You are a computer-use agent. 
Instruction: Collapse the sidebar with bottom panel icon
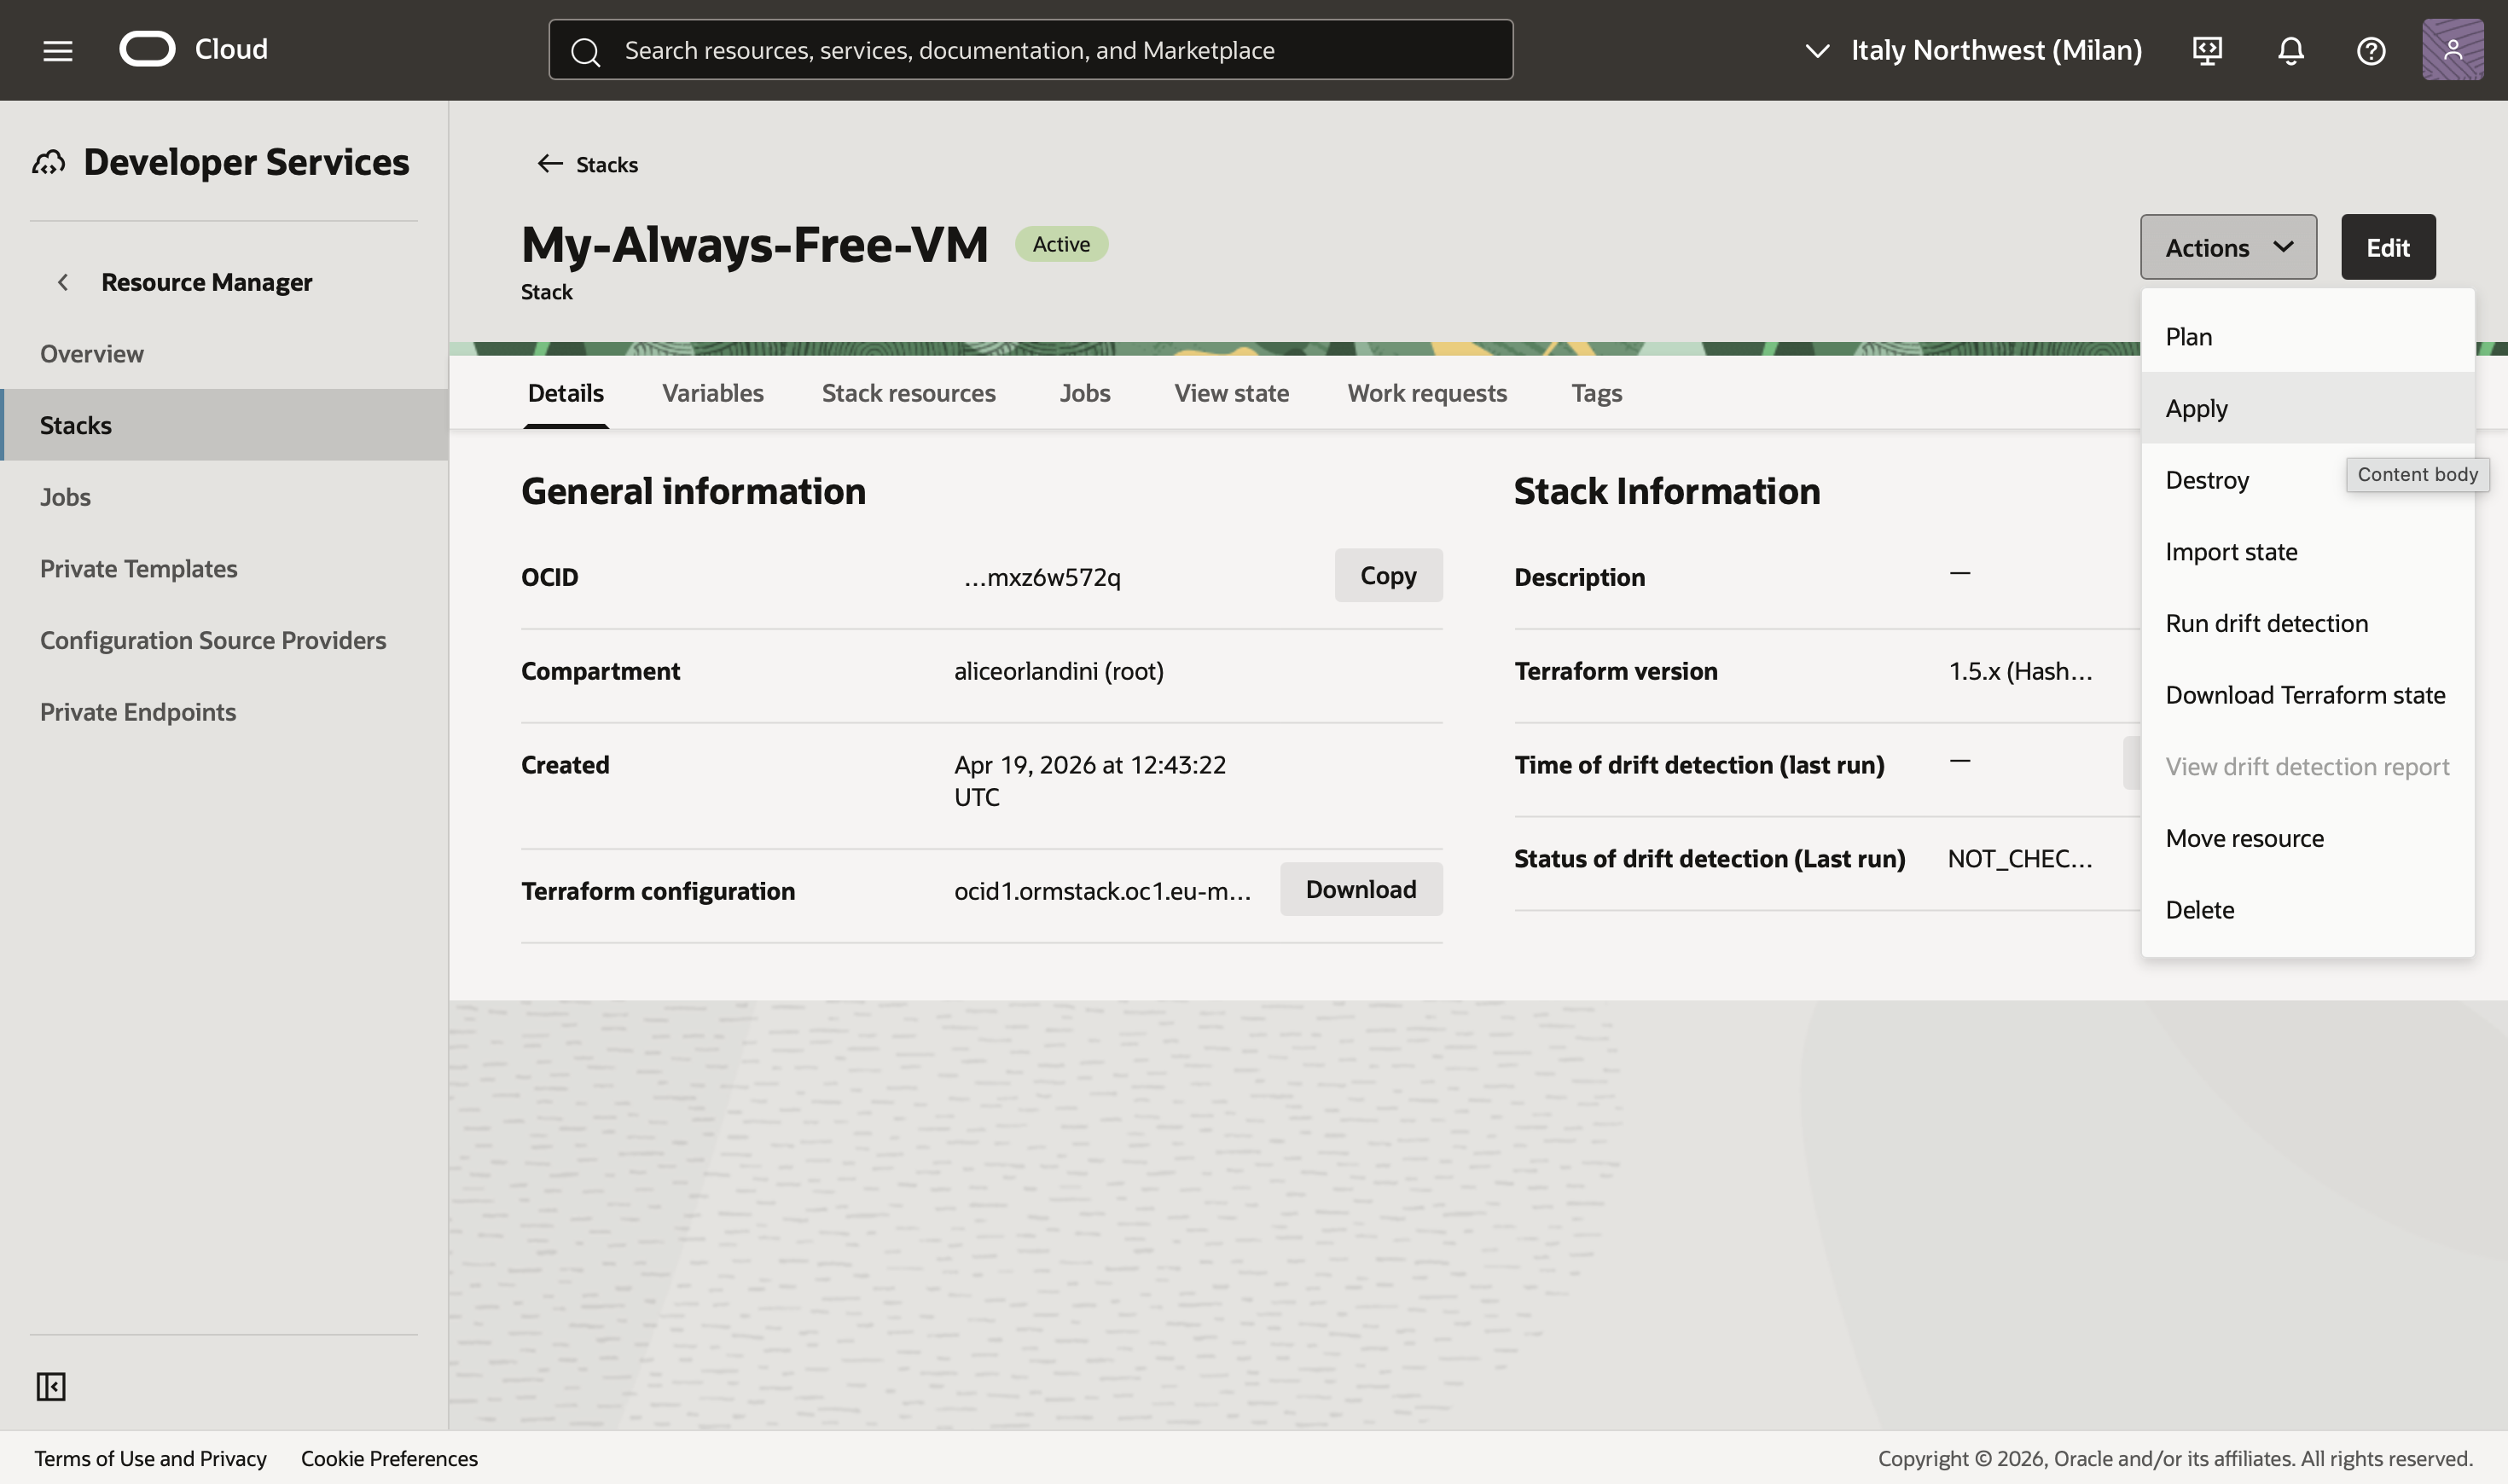pos(51,1386)
